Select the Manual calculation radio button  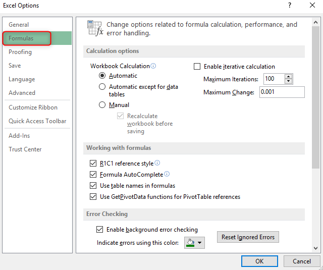[x=102, y=105]
